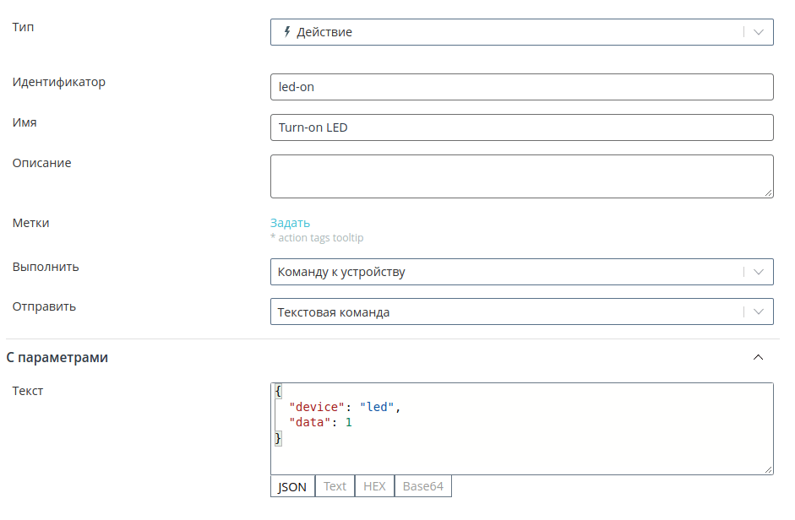Focus the Идентификатор field with led-on
795x520 pixels.
point(522,87)
